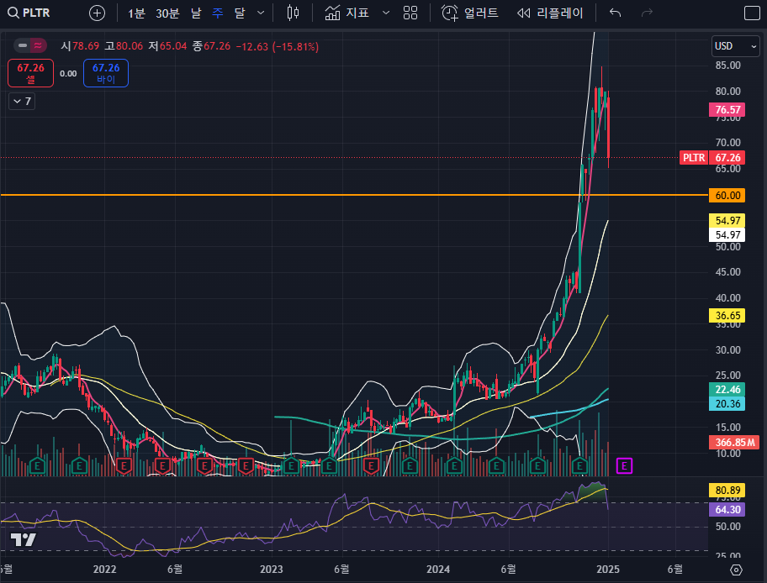Open the indicator templates grid icon

[x=410, y=13]
